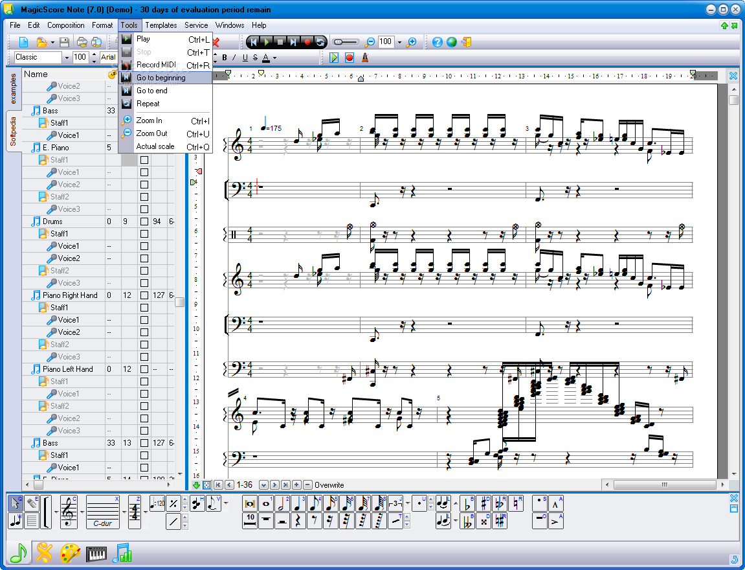Viewport: 745px width, 570px height.
Task: Click the green play-in-box icon on second toolbar
Action: coord(334,58)
